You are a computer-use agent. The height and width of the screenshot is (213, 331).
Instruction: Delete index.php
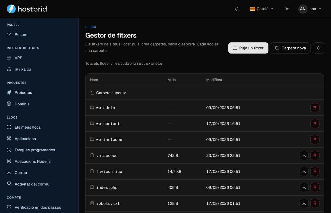[315, 187]
